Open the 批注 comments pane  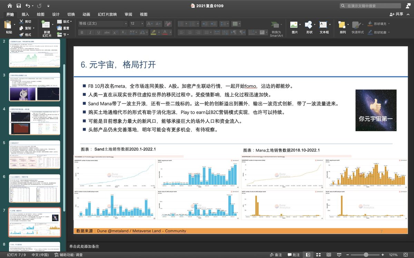294,255
